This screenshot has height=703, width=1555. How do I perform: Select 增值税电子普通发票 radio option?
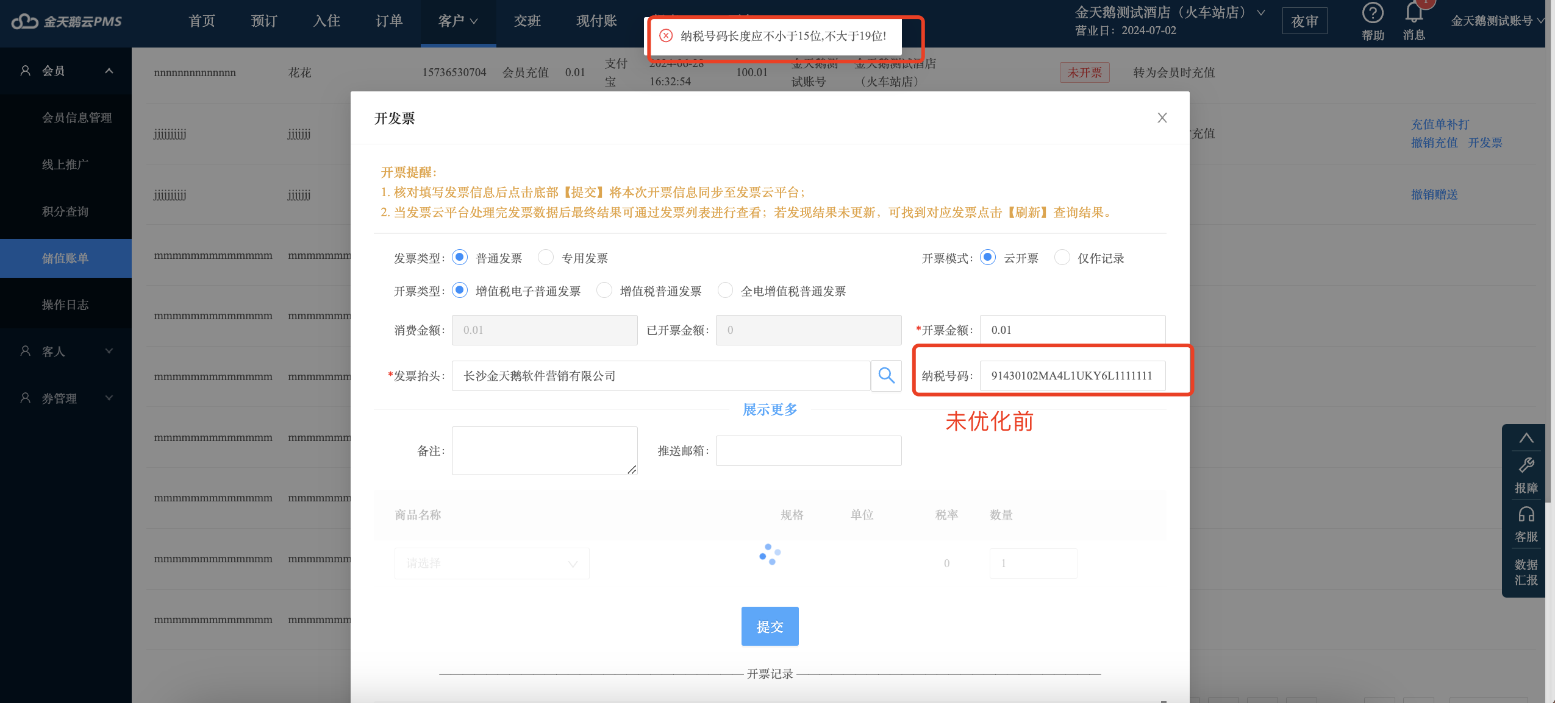pyautogui.click(x=460, y=290)
